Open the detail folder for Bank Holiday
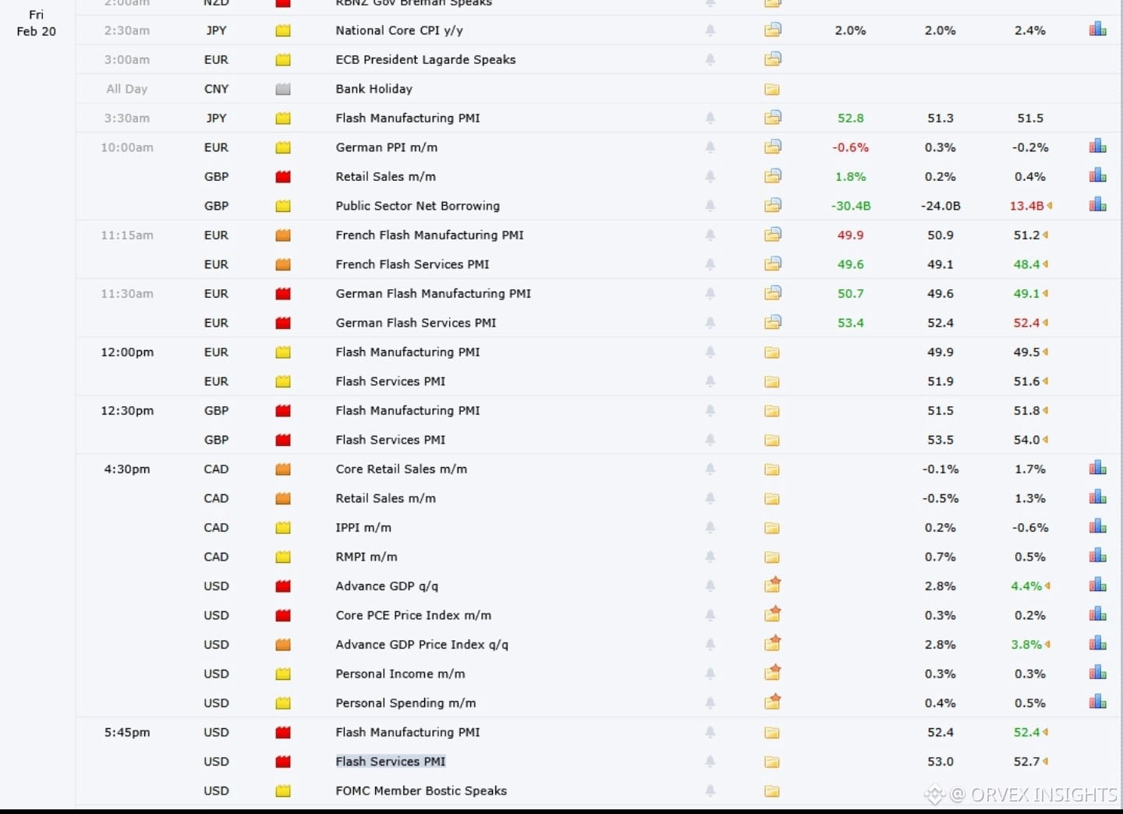1123x814 pixels. (x=772, y=89)
